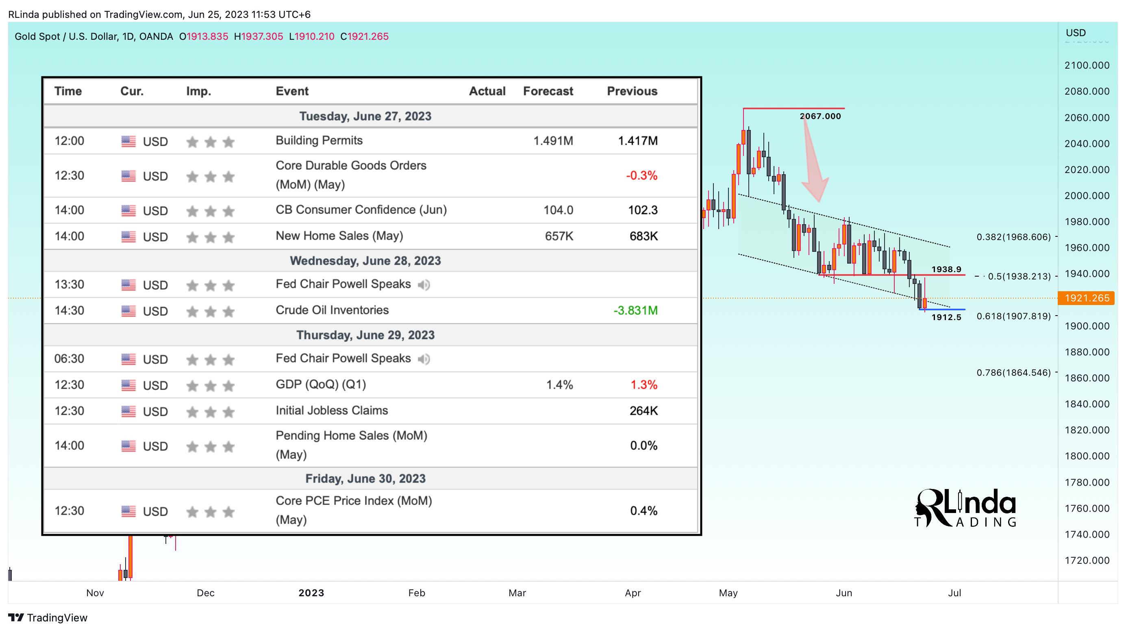
Task: Click Tuesday, June 27, 2023 date header
Action: tap(365, 116)
